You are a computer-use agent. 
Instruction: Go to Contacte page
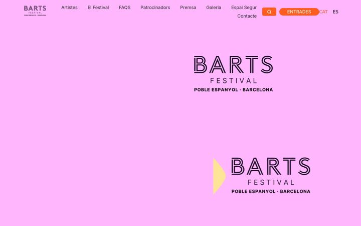coord(247,16)
